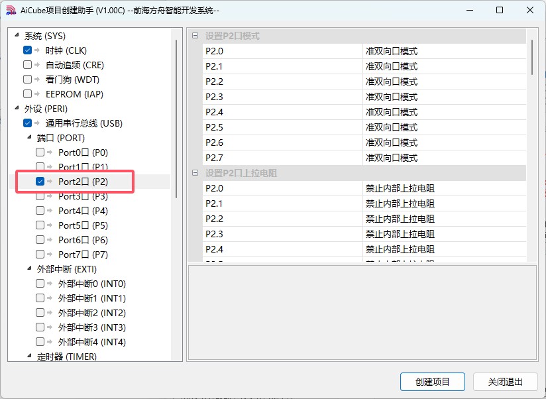546x399 pixels.
Task: Enable the Port6口 (P6) checkbox
Action: [40, 239]
